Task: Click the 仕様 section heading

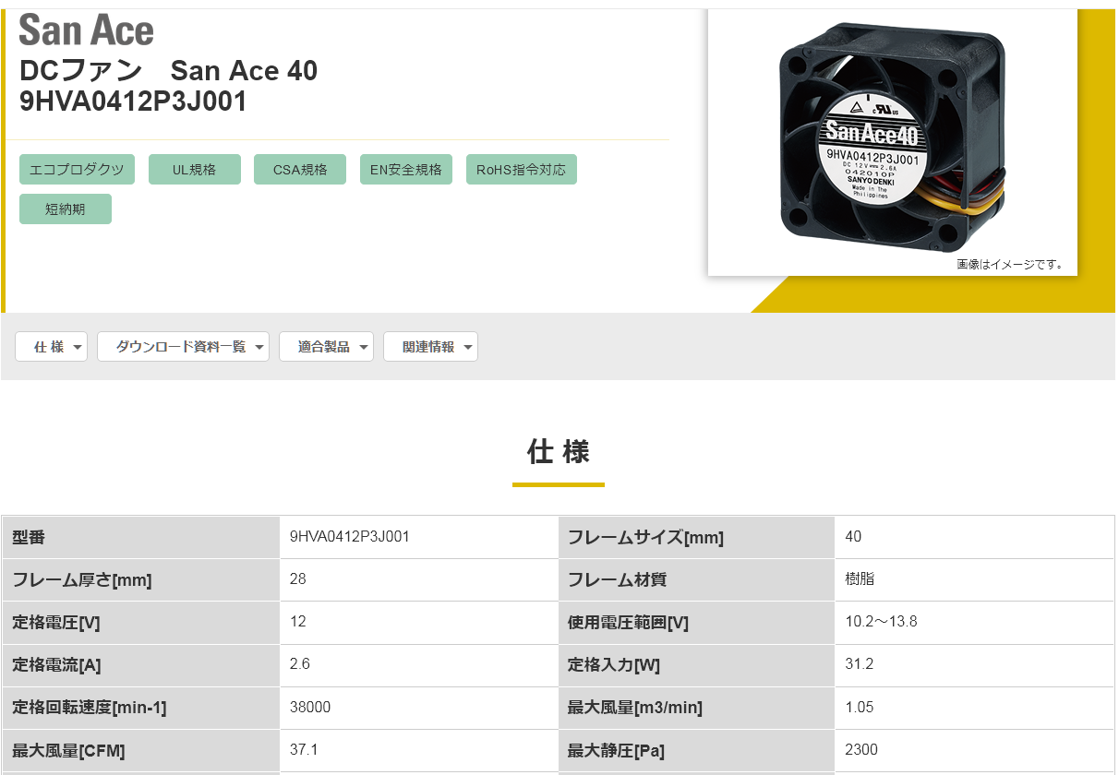Action: [x=558, y=452]
